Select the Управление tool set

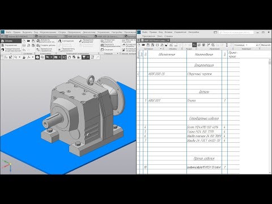pos(11,45)
